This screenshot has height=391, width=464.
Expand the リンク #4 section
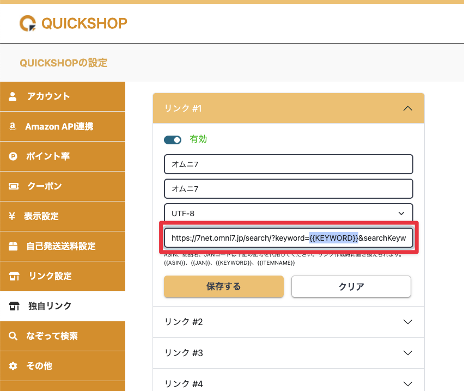coord(407,384)
